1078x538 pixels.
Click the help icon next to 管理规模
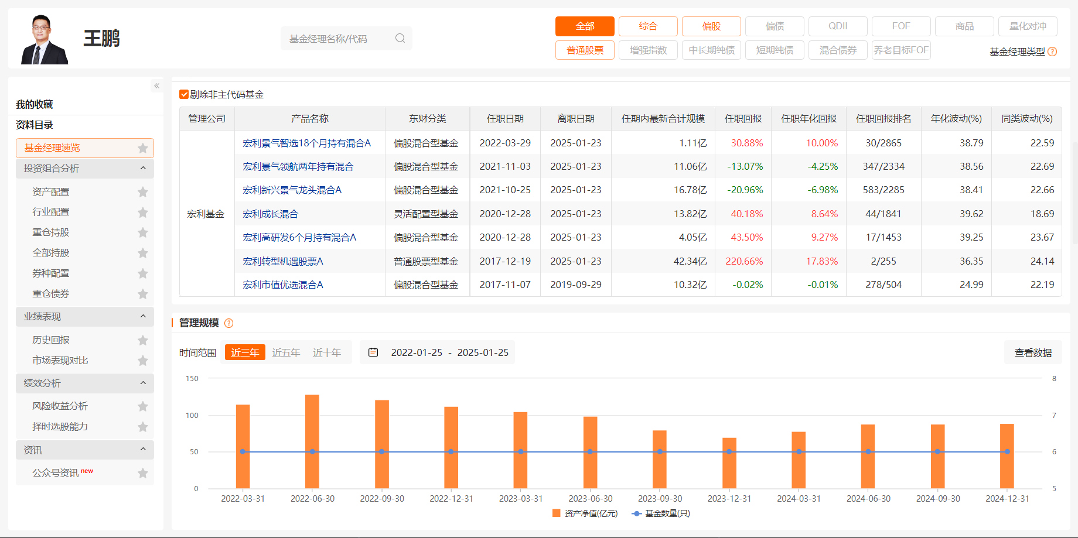(x=229, y=323)
